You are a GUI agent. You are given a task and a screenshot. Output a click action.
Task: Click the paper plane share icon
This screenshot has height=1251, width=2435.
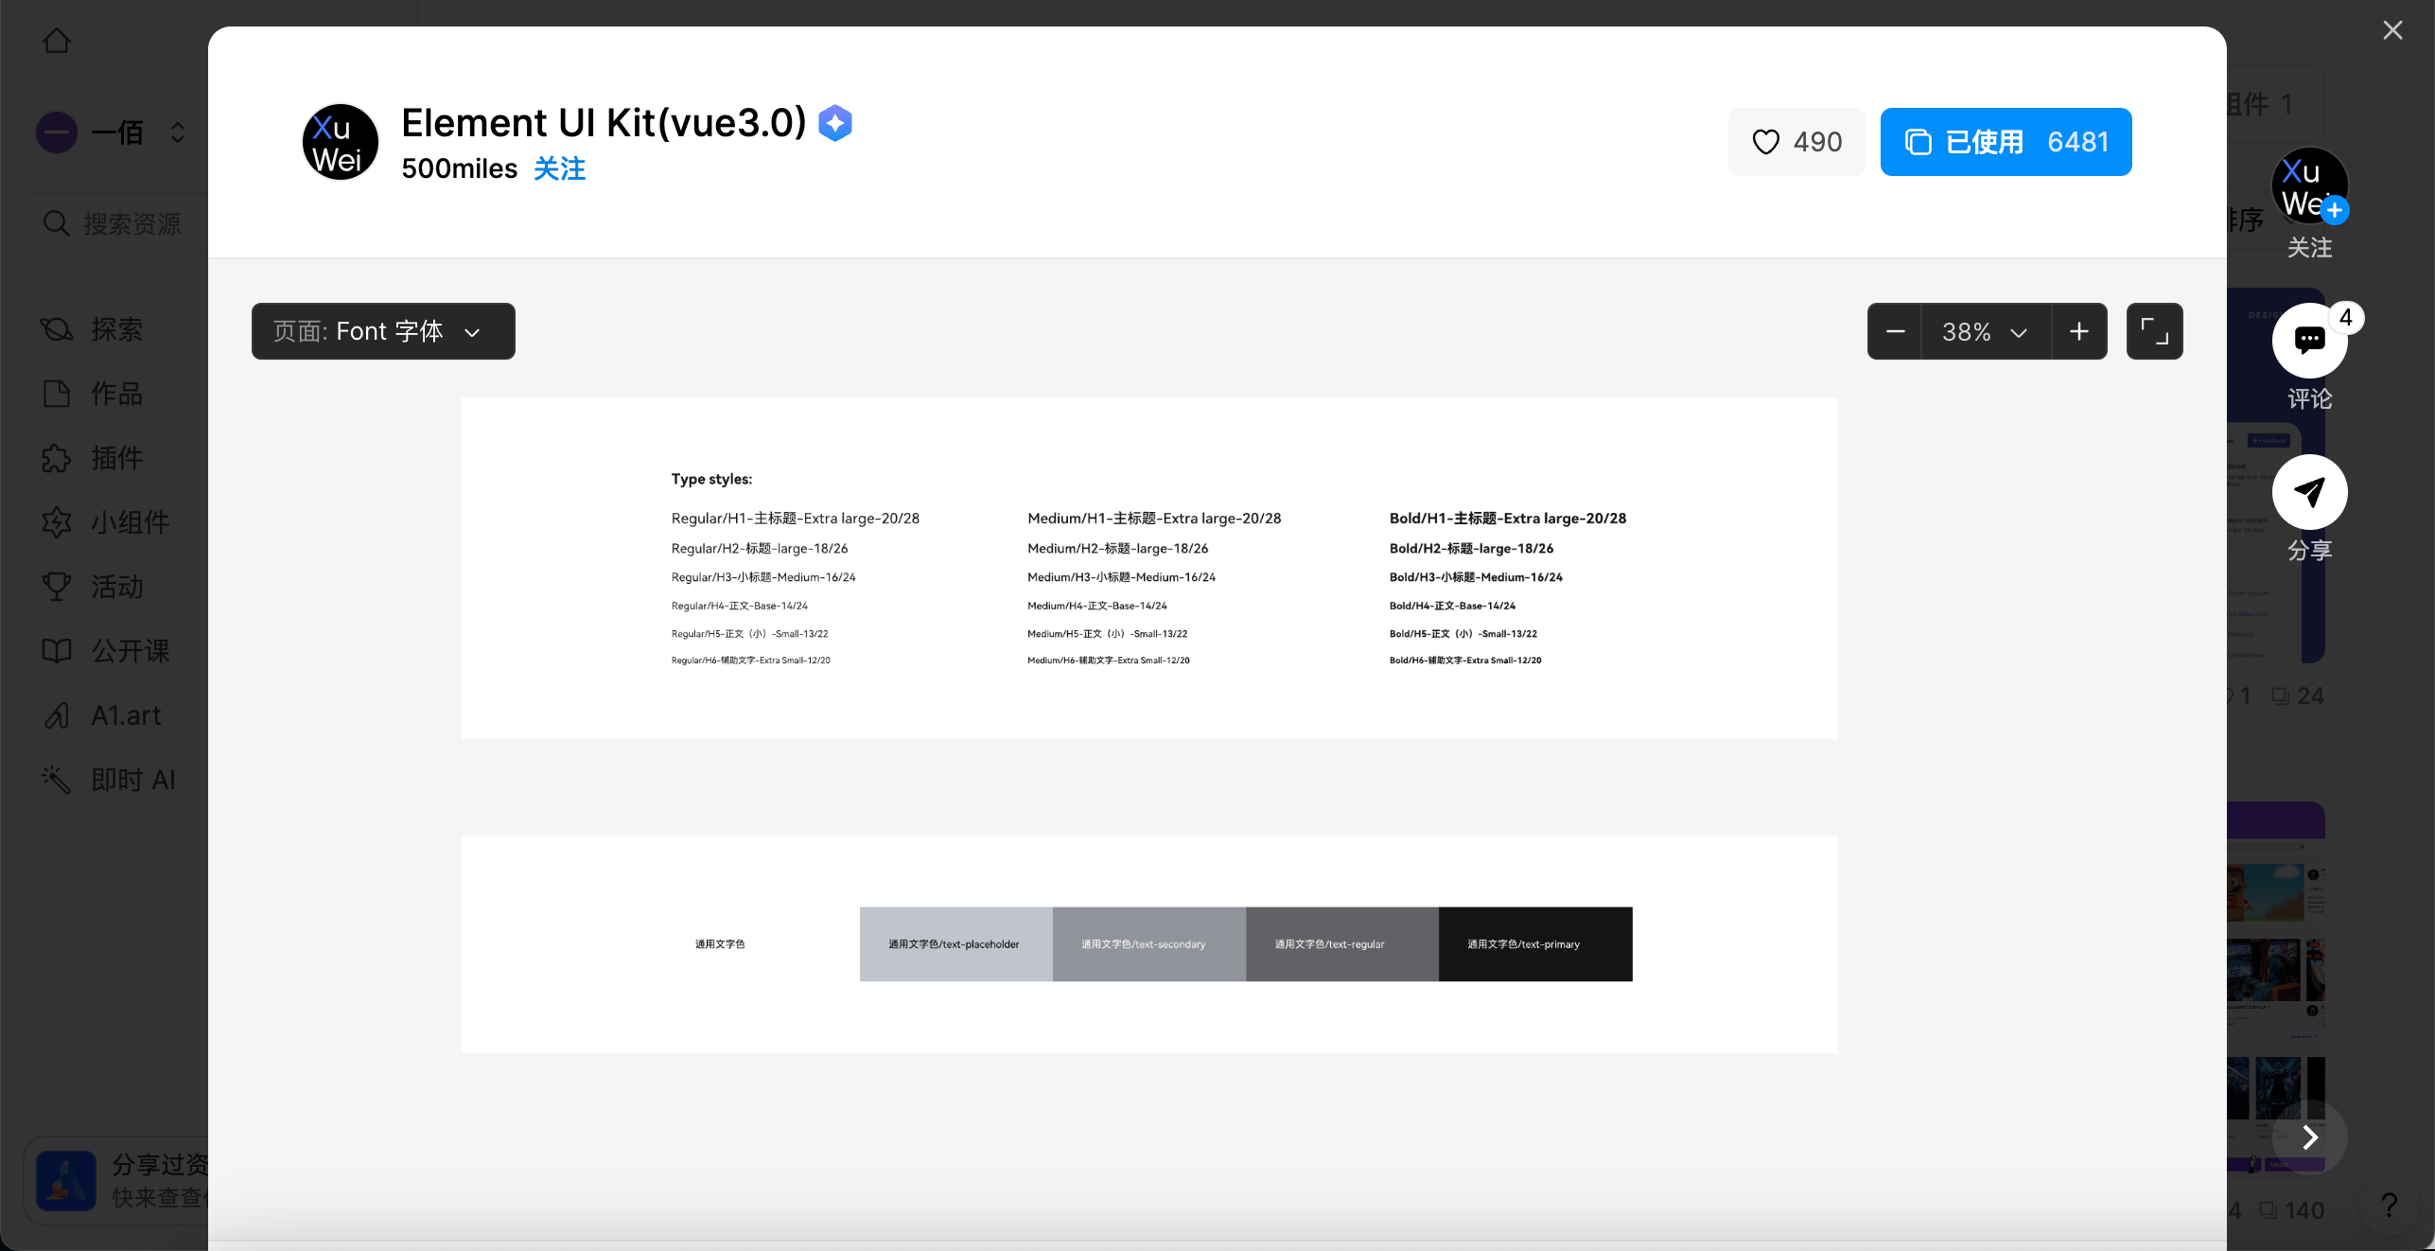pyautogui.click(x=2309, y=492)
